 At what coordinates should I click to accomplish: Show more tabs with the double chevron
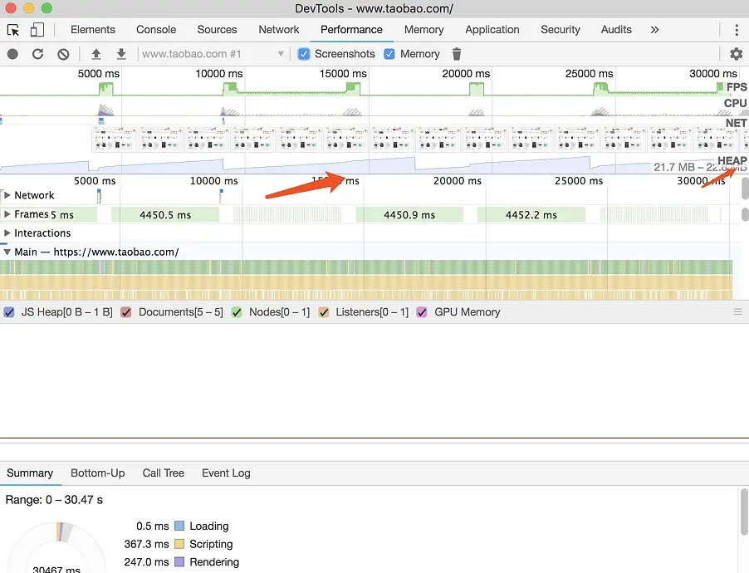pyautogui.click(x=655, y=30)
